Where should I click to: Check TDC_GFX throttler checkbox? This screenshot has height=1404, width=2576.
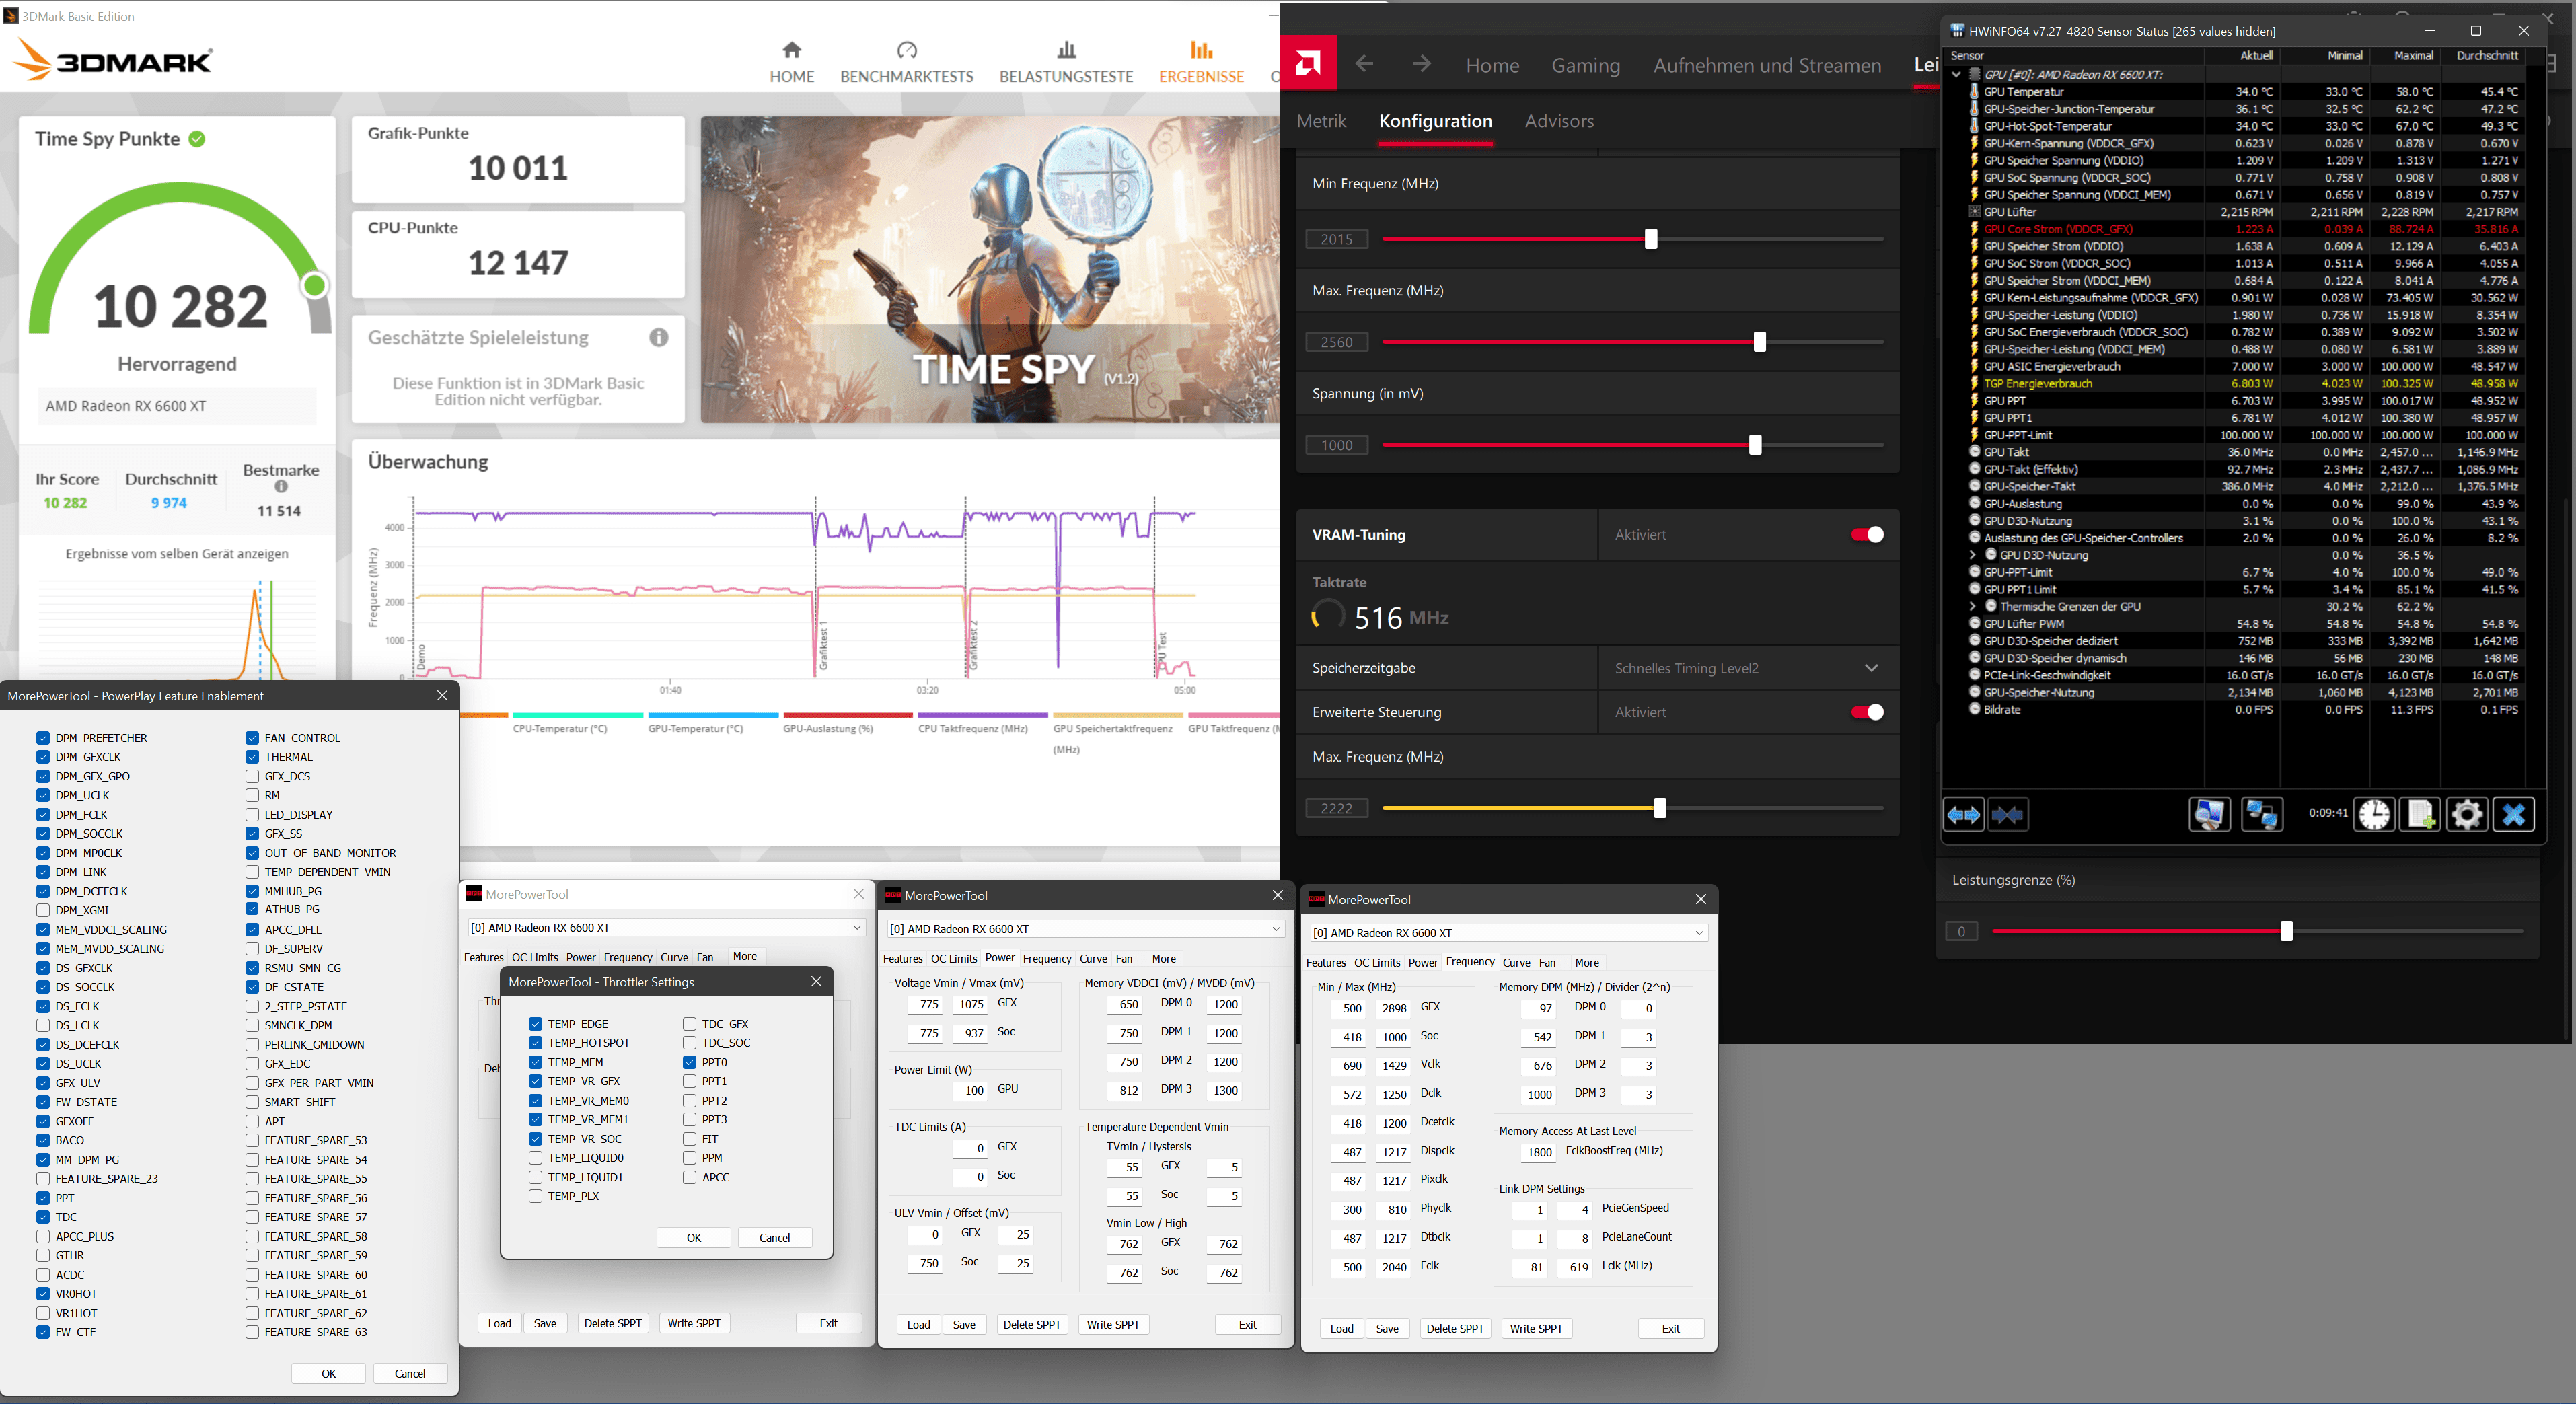(x=689, y=1024)
